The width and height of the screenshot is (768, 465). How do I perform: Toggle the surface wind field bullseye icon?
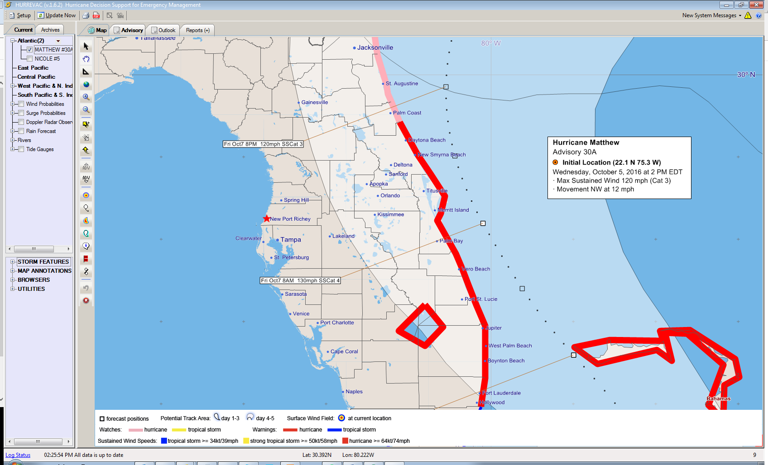86,195
